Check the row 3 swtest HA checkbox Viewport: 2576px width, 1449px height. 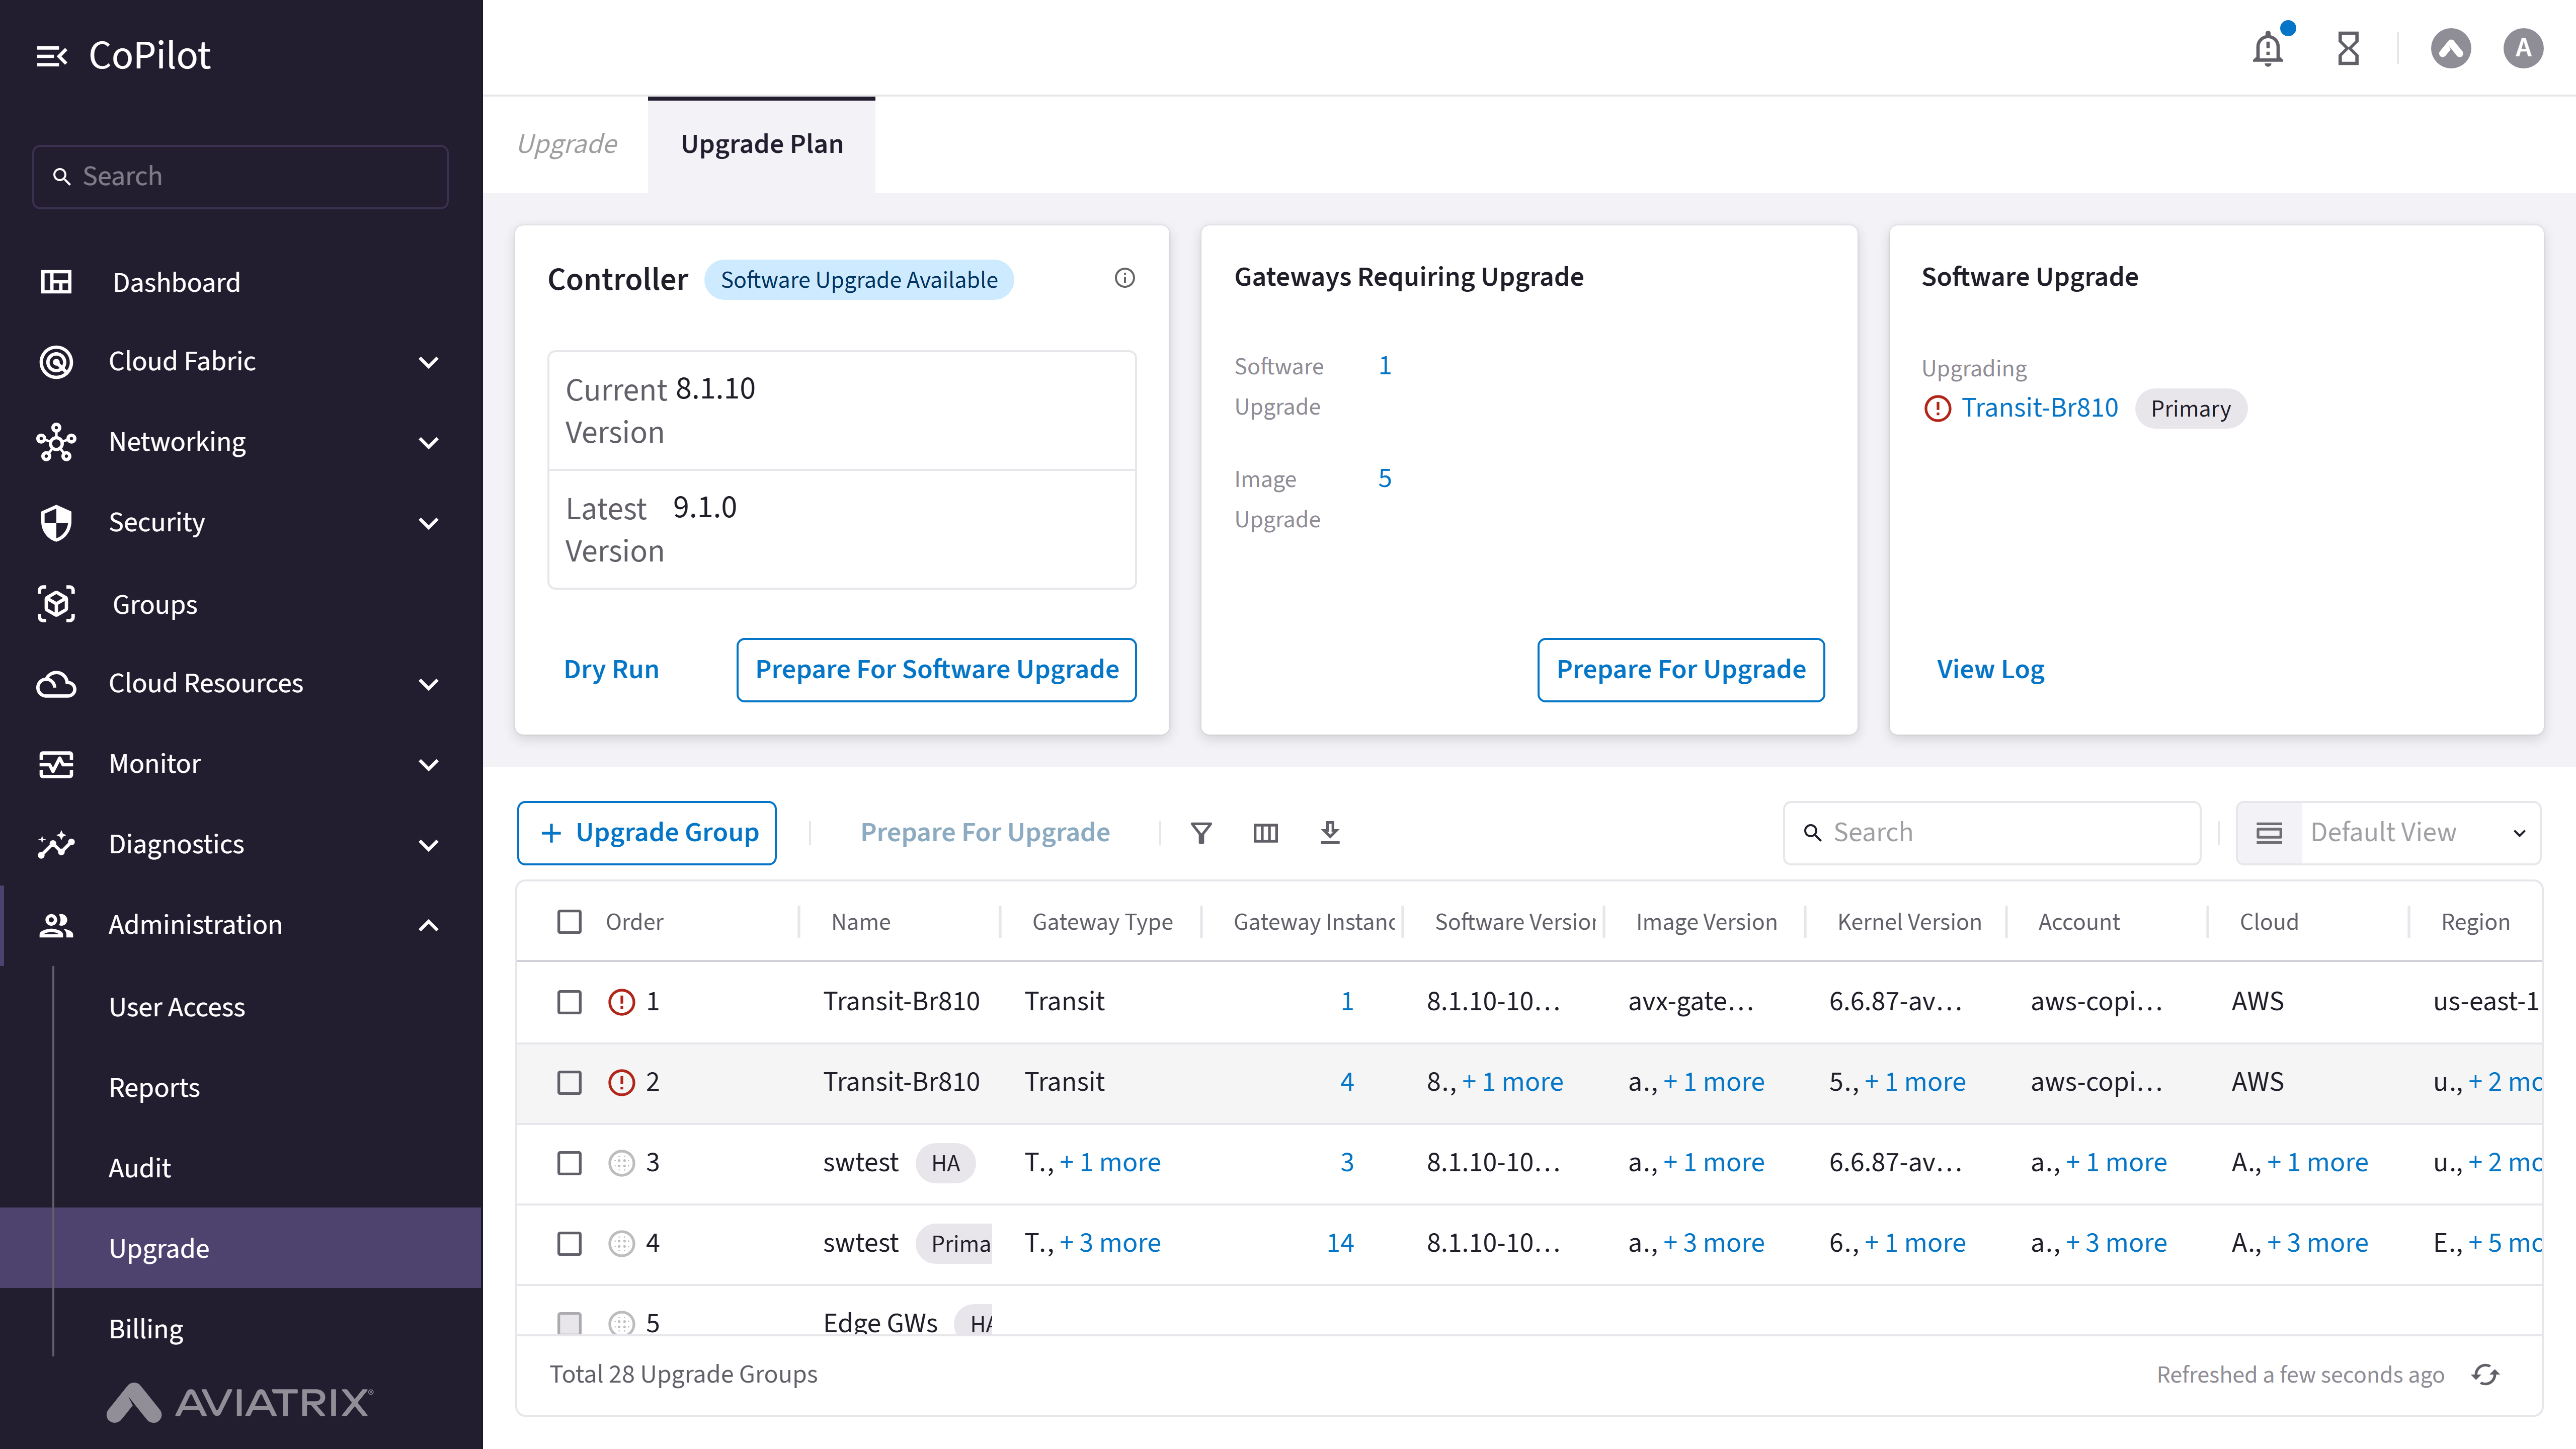coord(569,1162)
